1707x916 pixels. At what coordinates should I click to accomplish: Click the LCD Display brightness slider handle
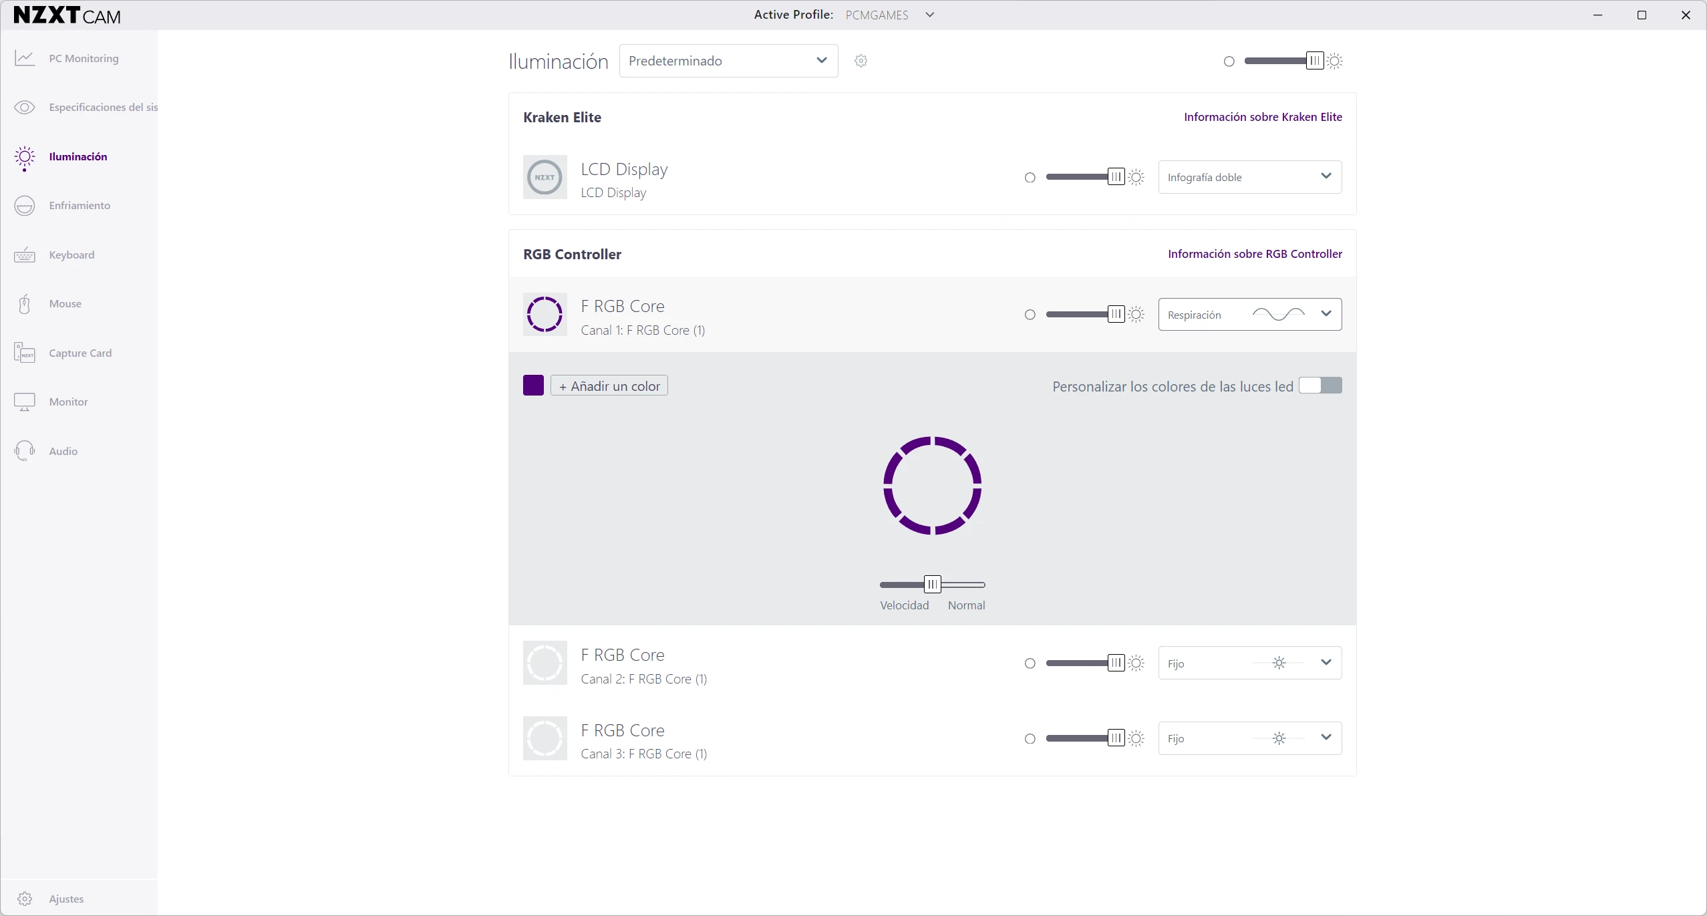click(x=1116, y=177)
